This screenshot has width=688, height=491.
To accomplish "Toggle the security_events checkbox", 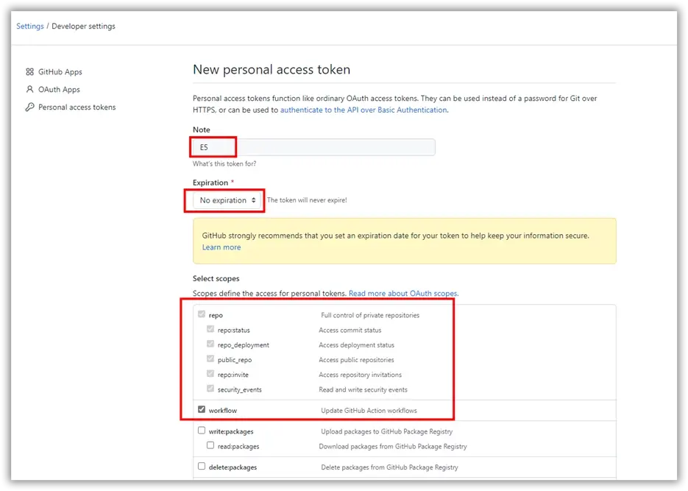I will tap(210, 389).
